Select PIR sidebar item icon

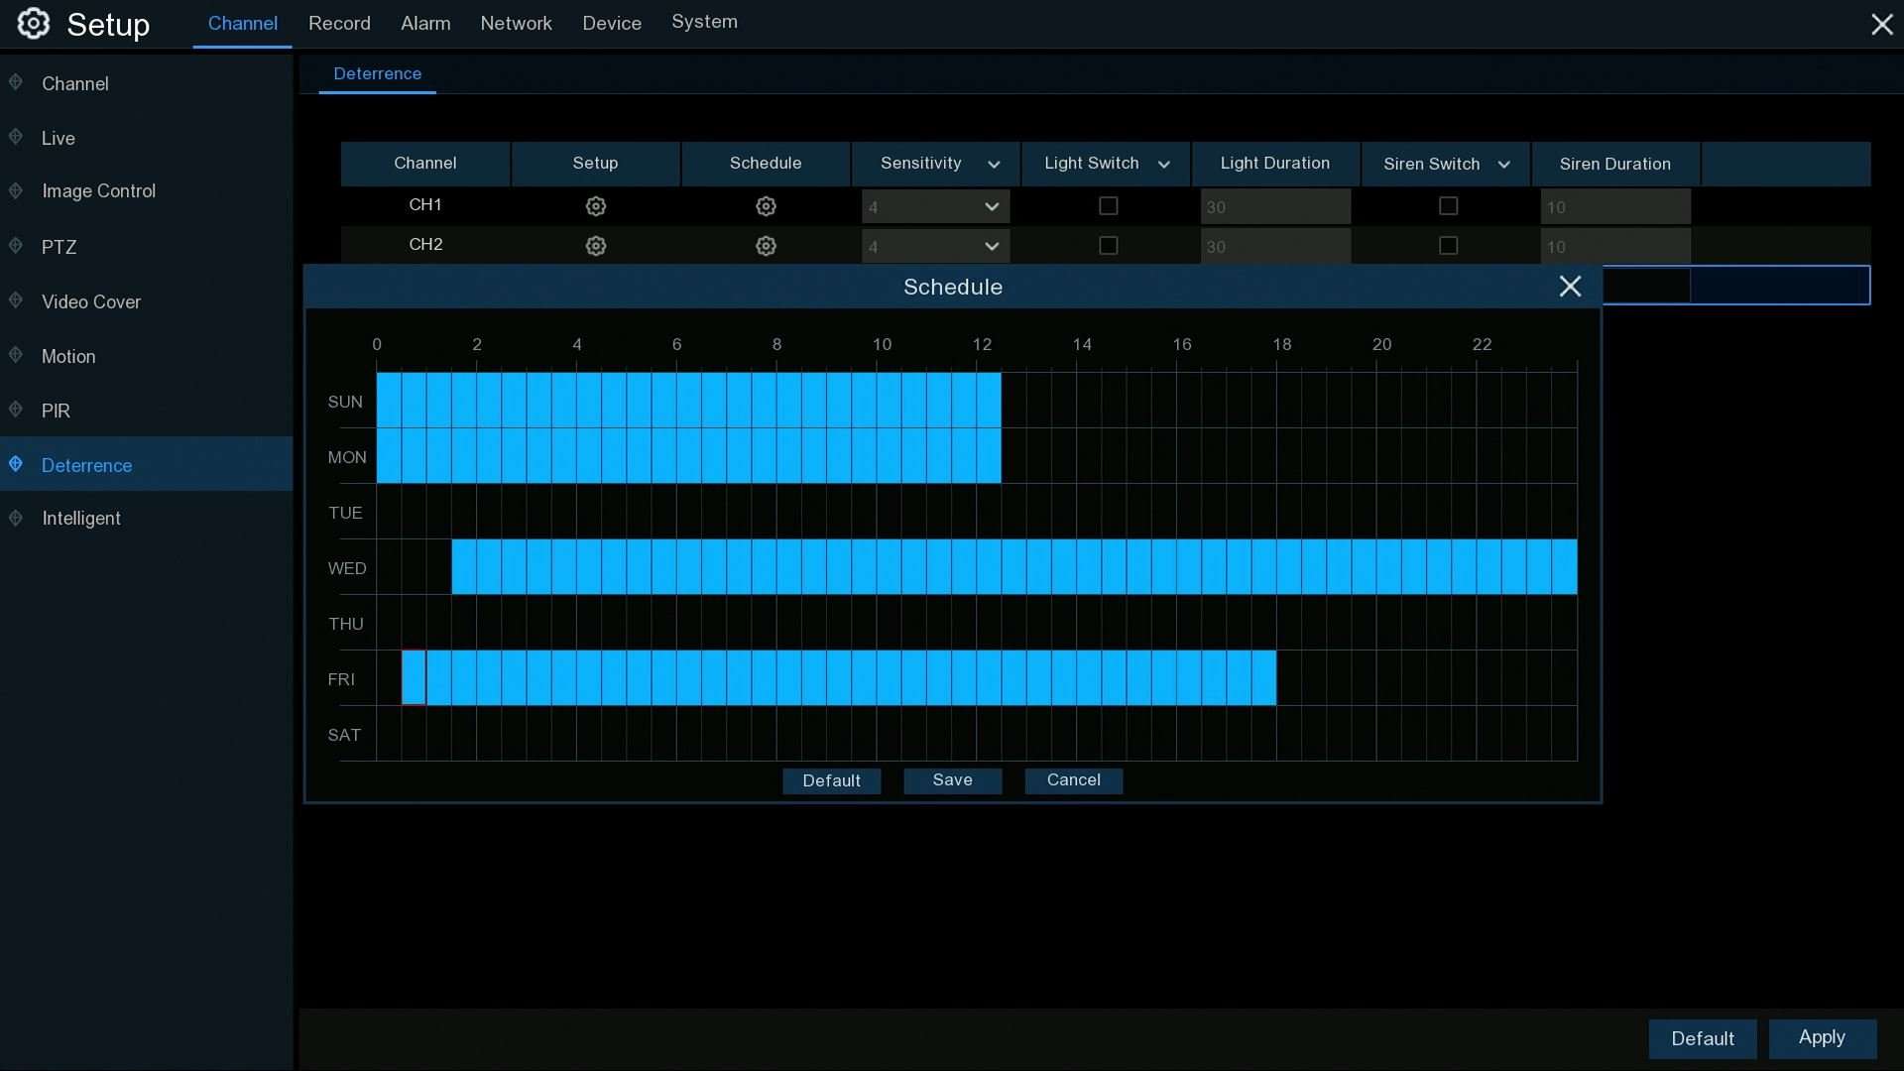tap(16, 410)
